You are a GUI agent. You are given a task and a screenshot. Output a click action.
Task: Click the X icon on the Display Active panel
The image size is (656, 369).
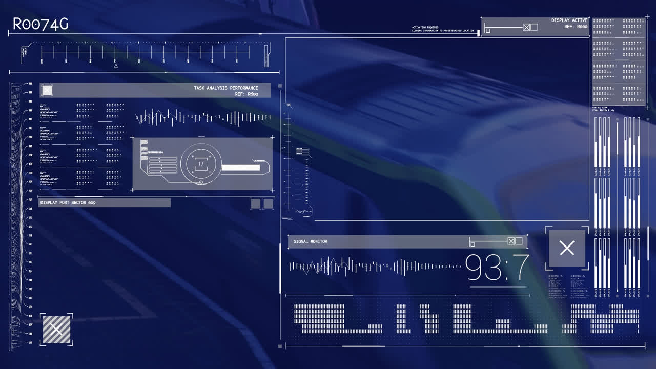pyautogui.click(x=526, y=27)
